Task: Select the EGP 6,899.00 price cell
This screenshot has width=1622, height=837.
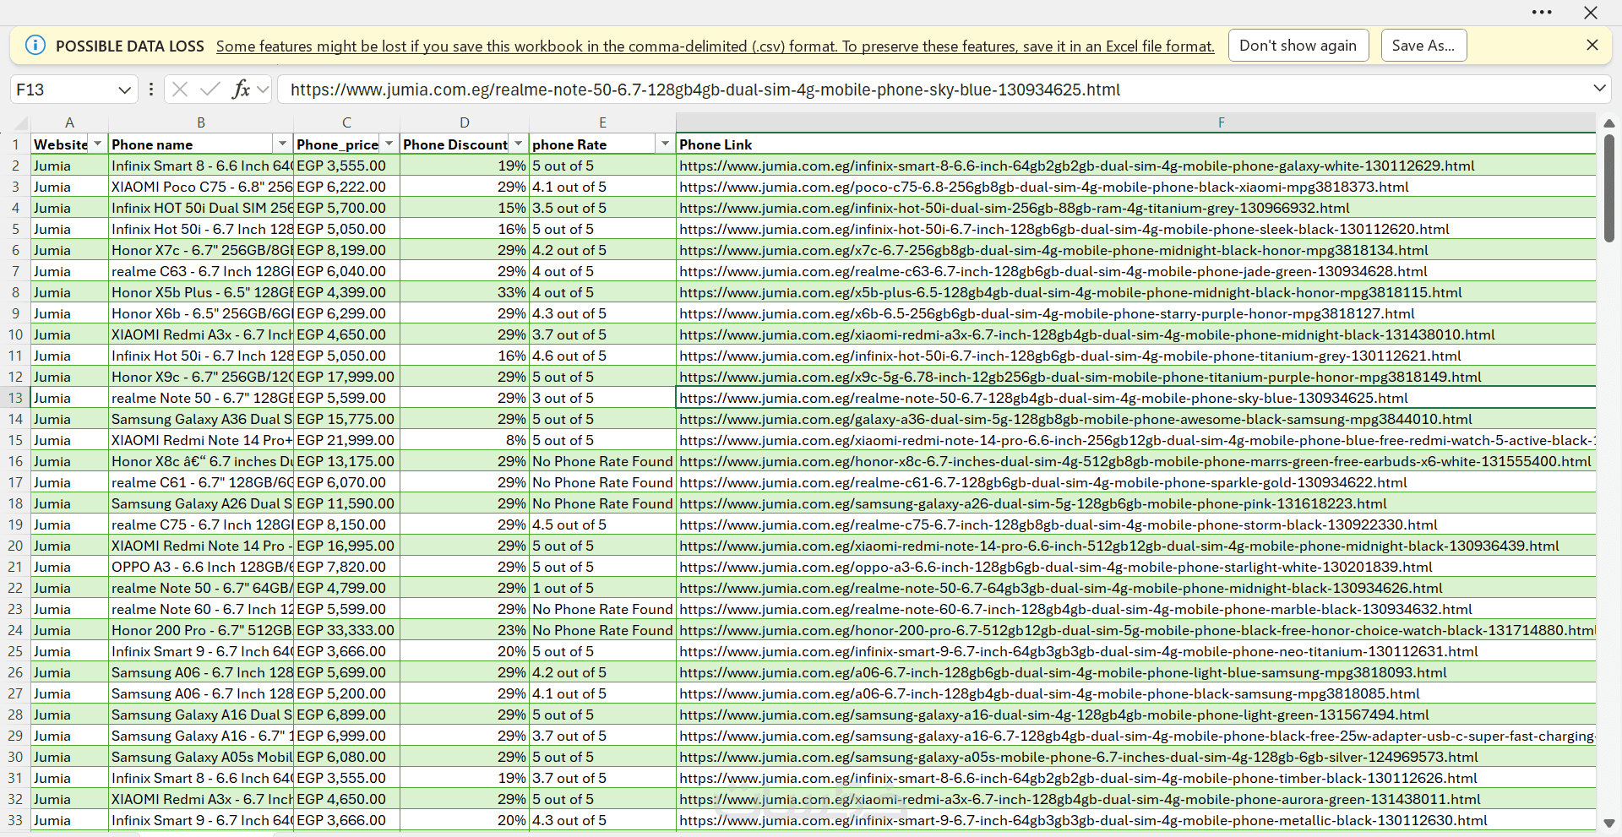Action: click(x=346, y=715)
